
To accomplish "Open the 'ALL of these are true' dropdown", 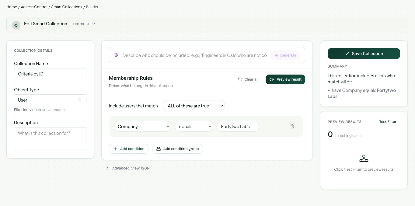I will pyautogui.click(x=194, y=106).
